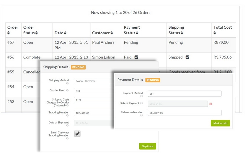Click help icon under Tracking Number label
This screenshot has height=153, width=245.
68,116
